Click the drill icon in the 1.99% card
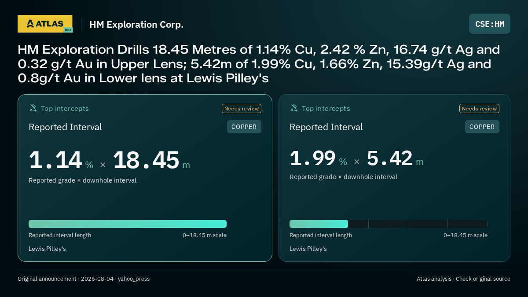Image resolution: width=528 pixels, height=297 pixels. [294, 108]
